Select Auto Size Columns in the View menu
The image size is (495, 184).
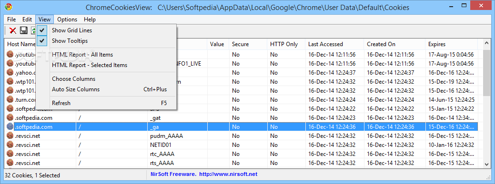[106, 89]
